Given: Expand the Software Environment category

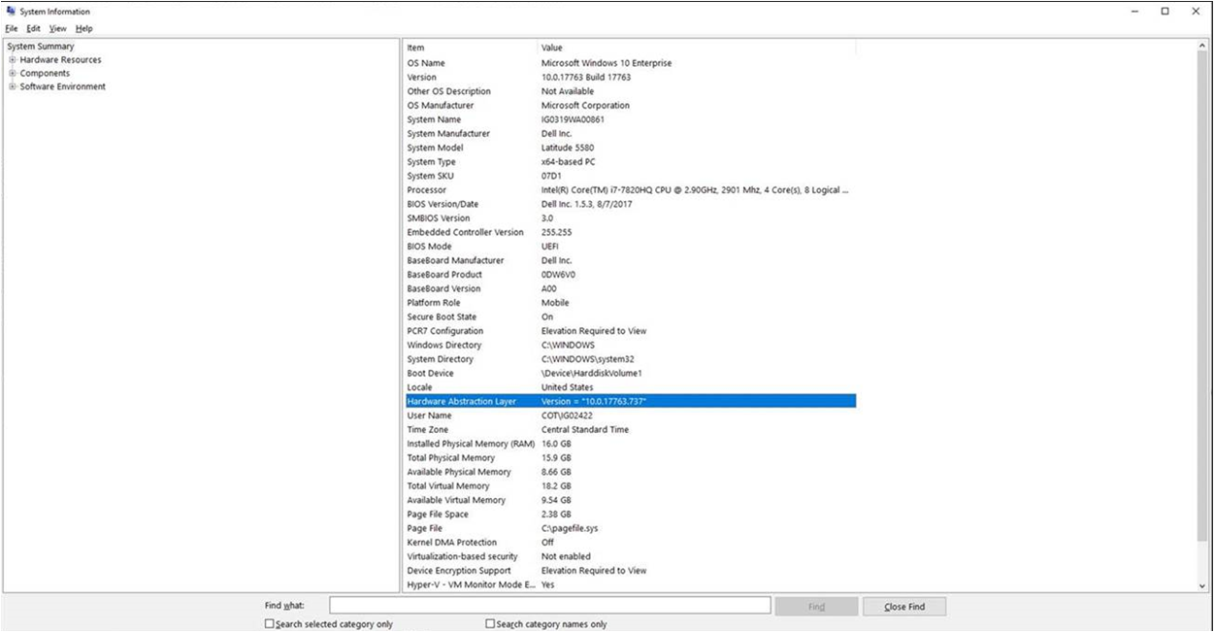Looking at the screenshot, I should pyautogui.click(x=12, y=86).
